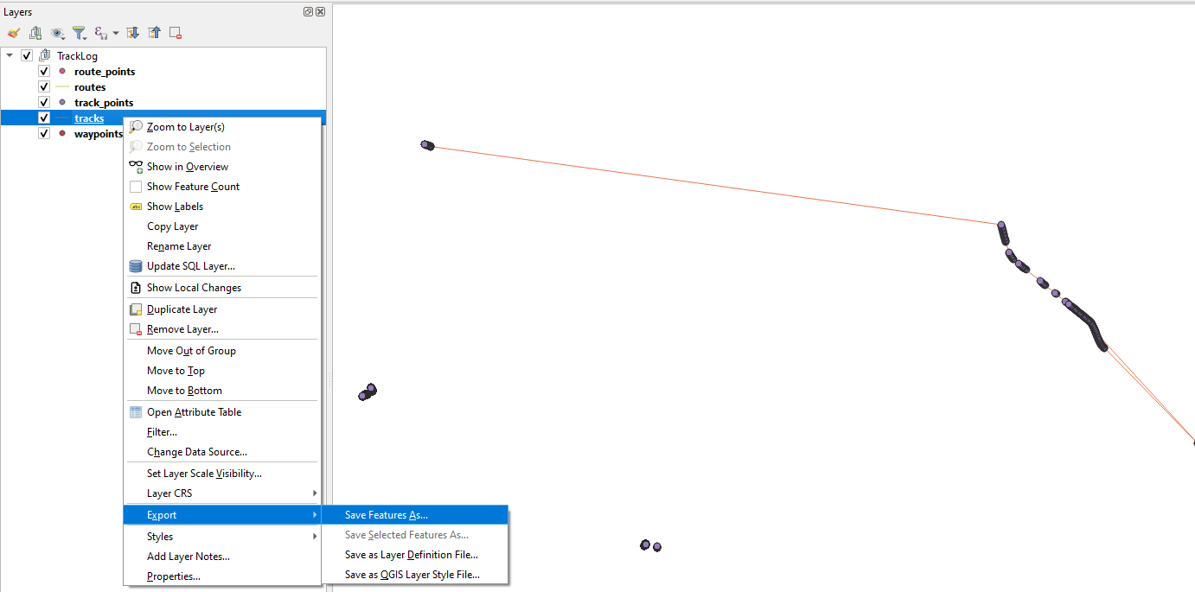Viewport: 1195px width, 592px height.
Task: Collapse the TrackLog group tree arrow
Action: point(10,56)
